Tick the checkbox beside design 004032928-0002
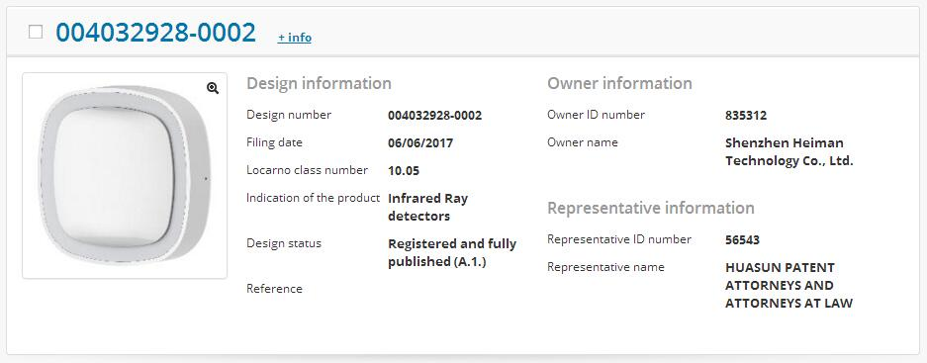 pyautogui.click(x=36, y=32)
